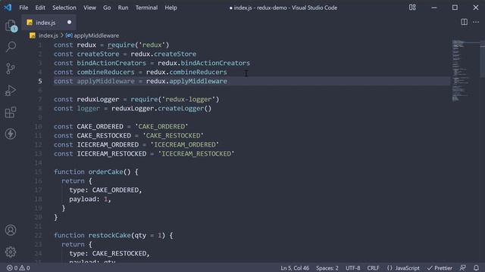Customize layout from title bar icon

coord(412,8)
